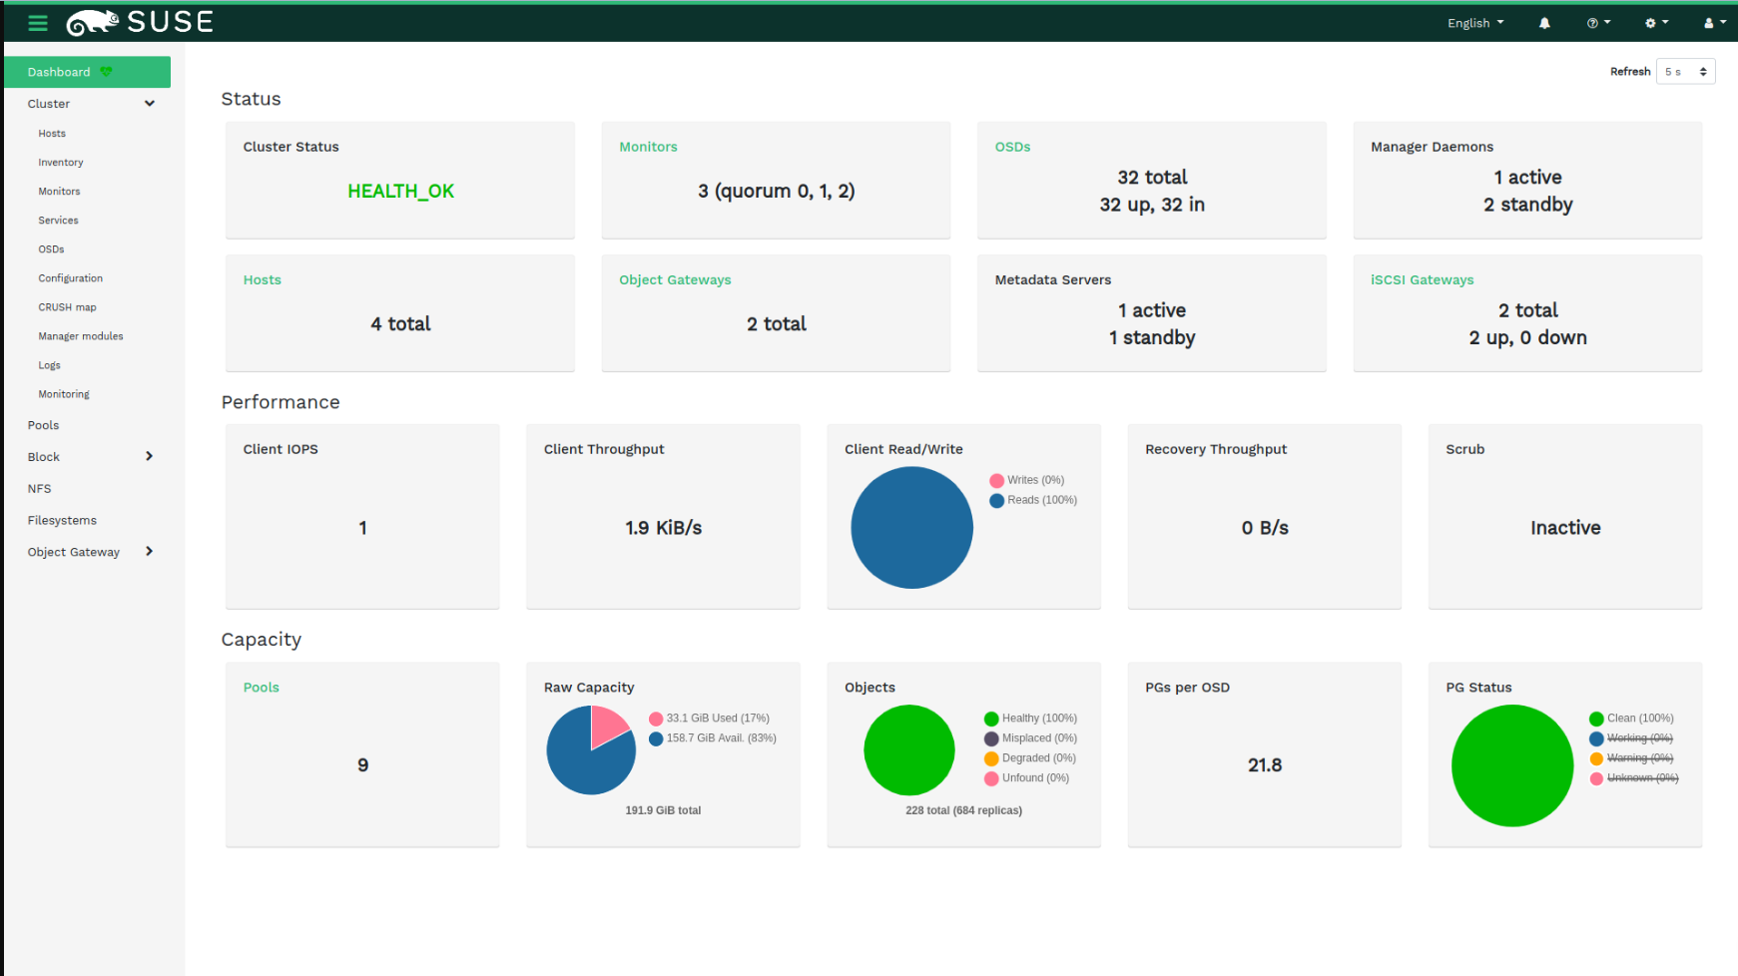Viewport: 1738px width, 976px height.
Task: Toggle the Warning PG Status legend
Action: (x=1638, y=758)
